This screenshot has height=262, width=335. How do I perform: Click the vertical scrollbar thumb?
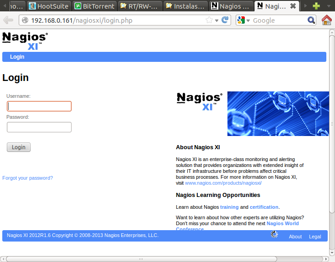coord(332,124)
